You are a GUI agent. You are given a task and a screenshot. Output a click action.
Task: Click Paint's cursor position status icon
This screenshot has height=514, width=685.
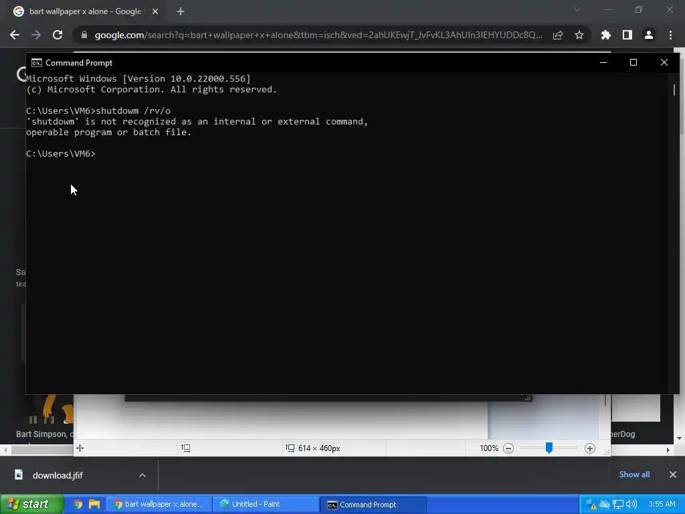(80, 448)
